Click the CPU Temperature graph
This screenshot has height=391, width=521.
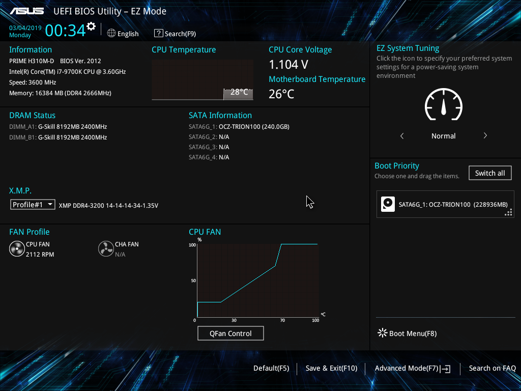[202, 80]
